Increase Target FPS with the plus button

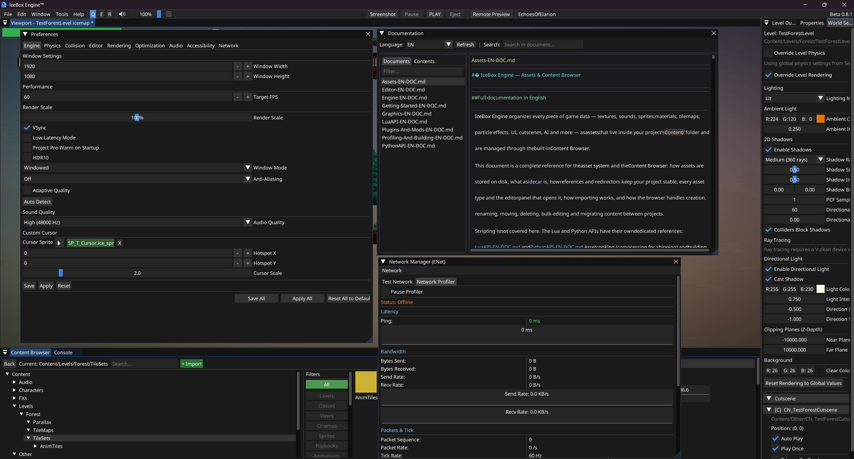point(248,97)
